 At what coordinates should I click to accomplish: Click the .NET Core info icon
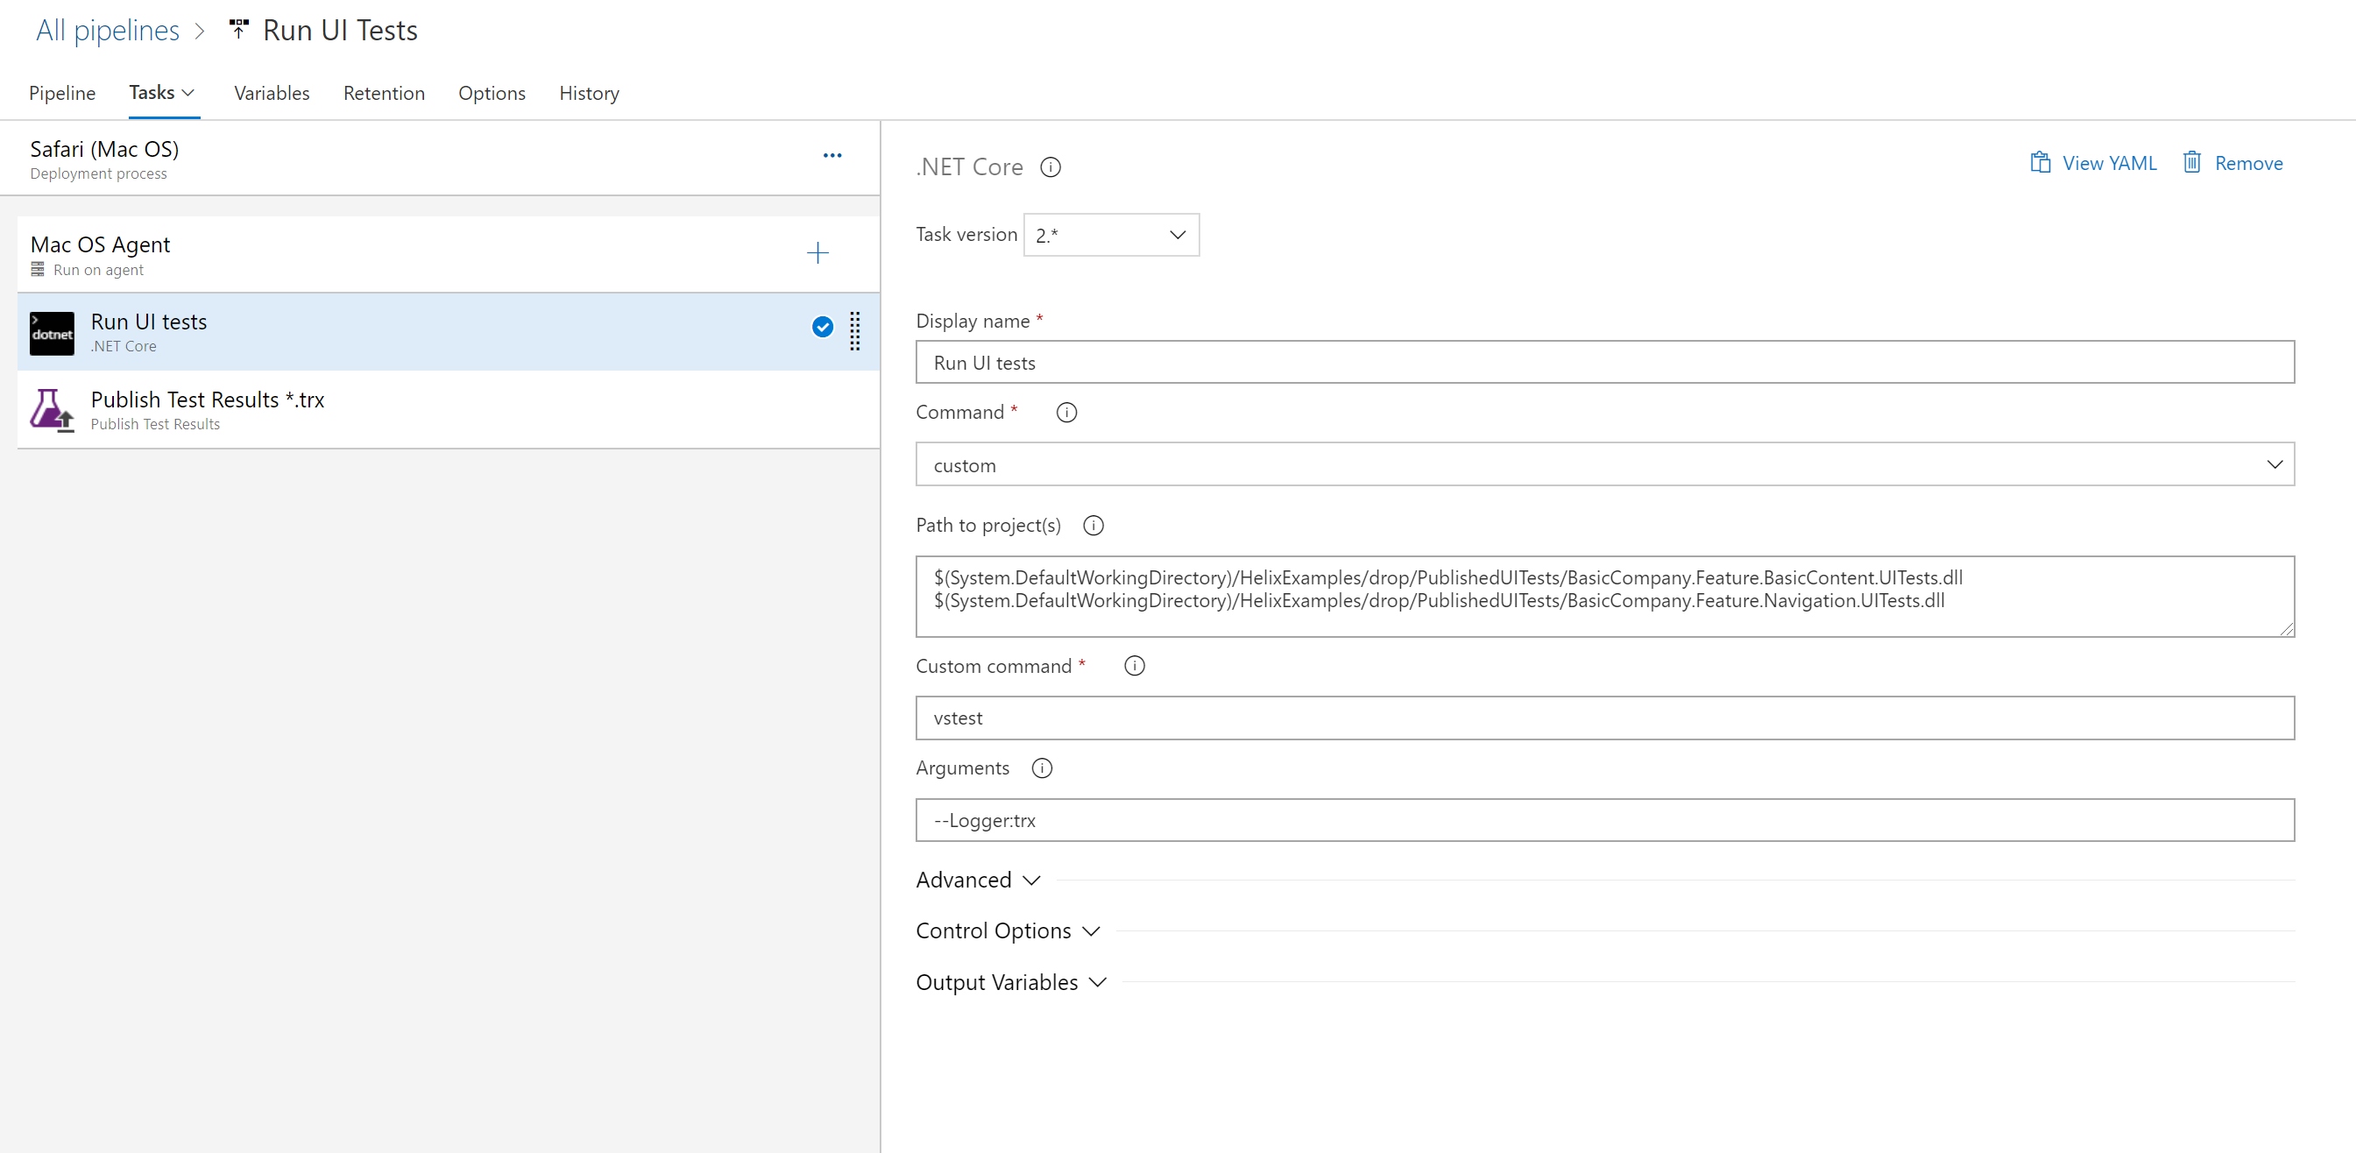[x=1050, y=167]
